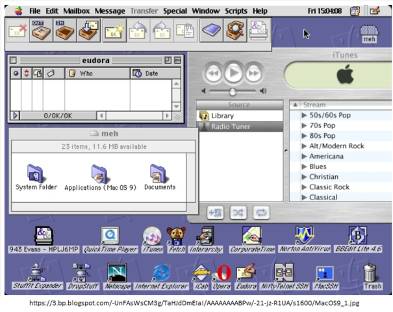Image resolution: width=393 pixels, height=312 pixels.
Task: Open the In mailbox toolbar icon
Action: point(65,31)
